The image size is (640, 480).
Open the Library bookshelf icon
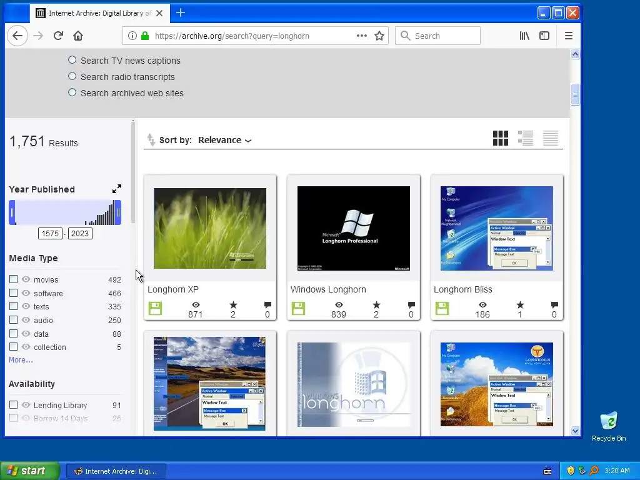pyautogui.click(x=524, y=36)
